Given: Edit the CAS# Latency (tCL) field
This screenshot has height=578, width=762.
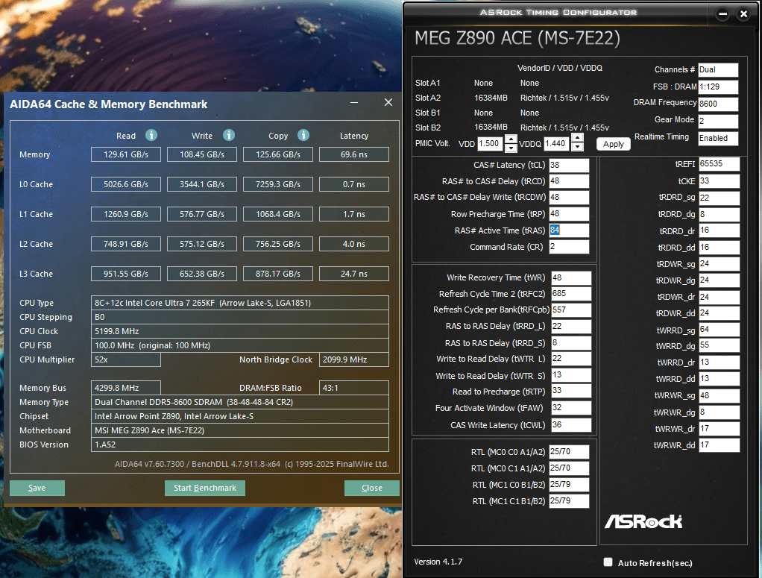Looking at the screenshot, I should click(x=569, y=166).
